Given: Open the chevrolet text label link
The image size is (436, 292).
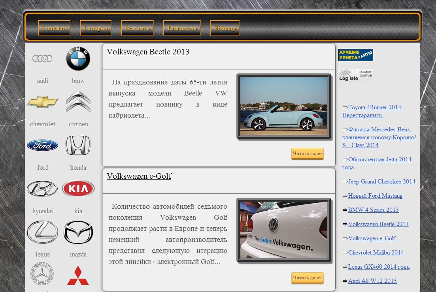Looking at the screenshot, I should (43, 124).
